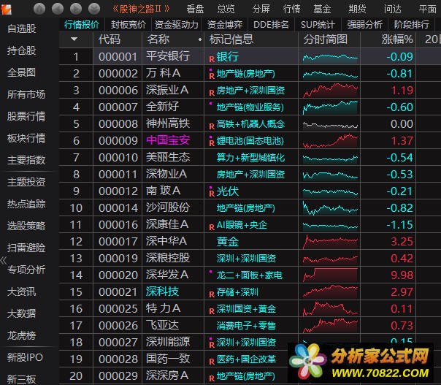Screen dimensions: 441x385
Task: Click the round up-arrow navigation button
Action: click(x=39, y=9)
